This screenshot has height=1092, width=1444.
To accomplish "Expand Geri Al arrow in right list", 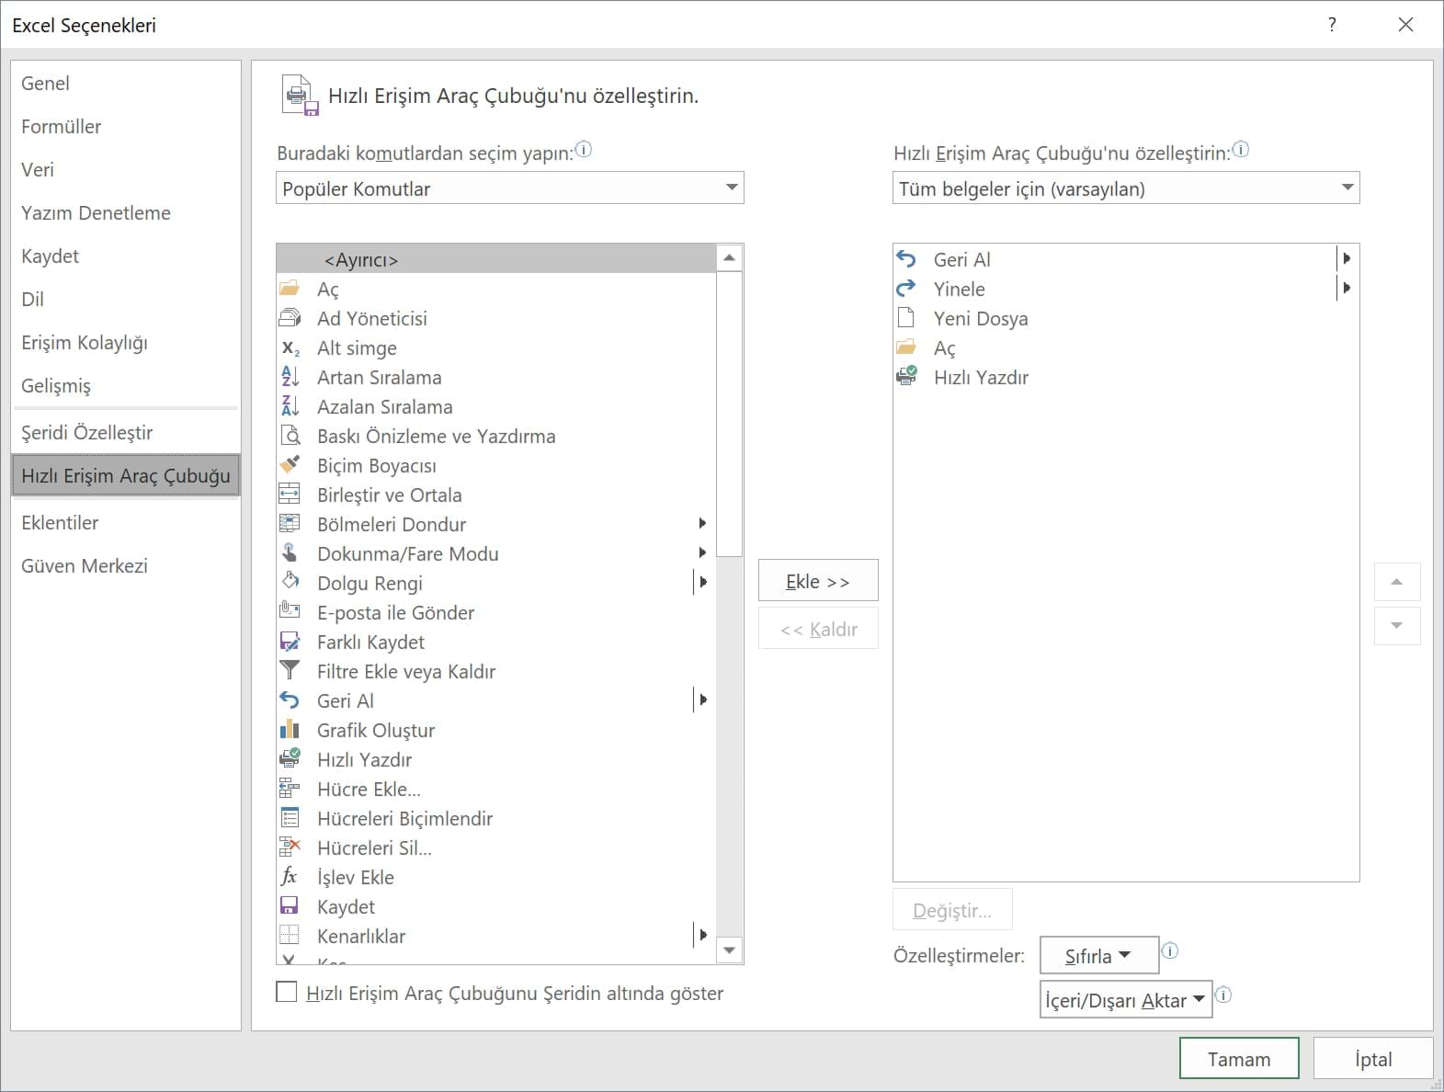I will pos(1347,259).
